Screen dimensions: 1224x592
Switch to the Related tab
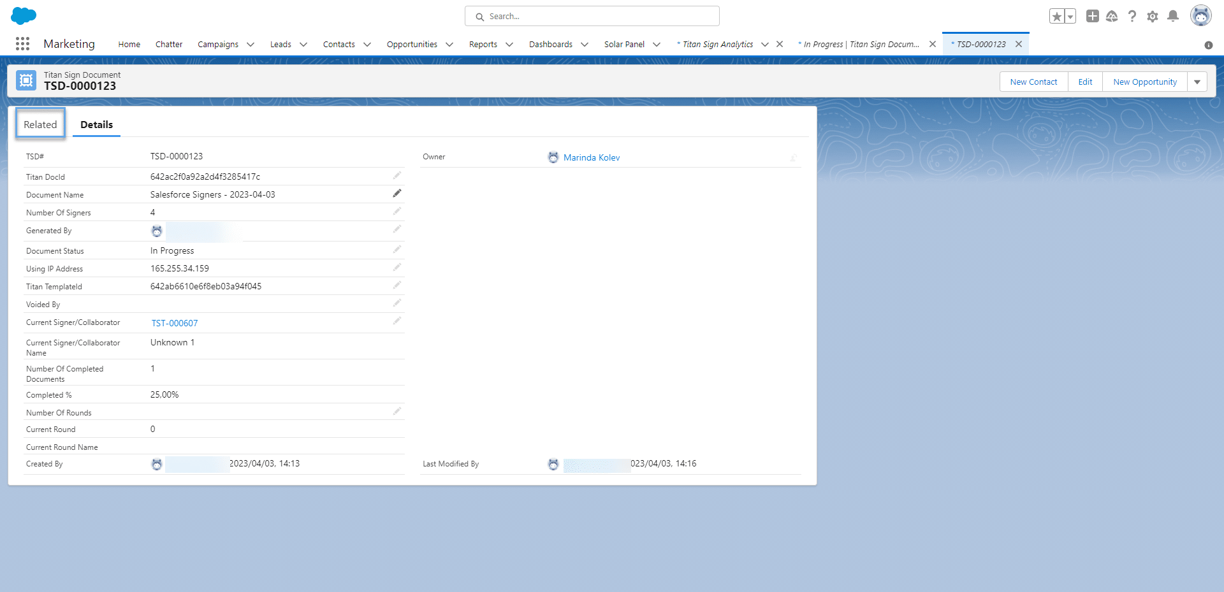tap(40, 124)
